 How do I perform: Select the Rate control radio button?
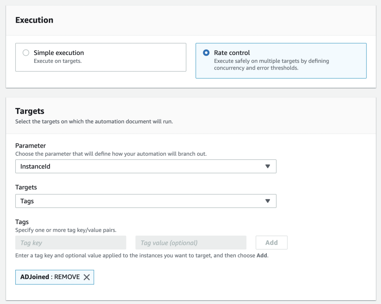(206, 52)
